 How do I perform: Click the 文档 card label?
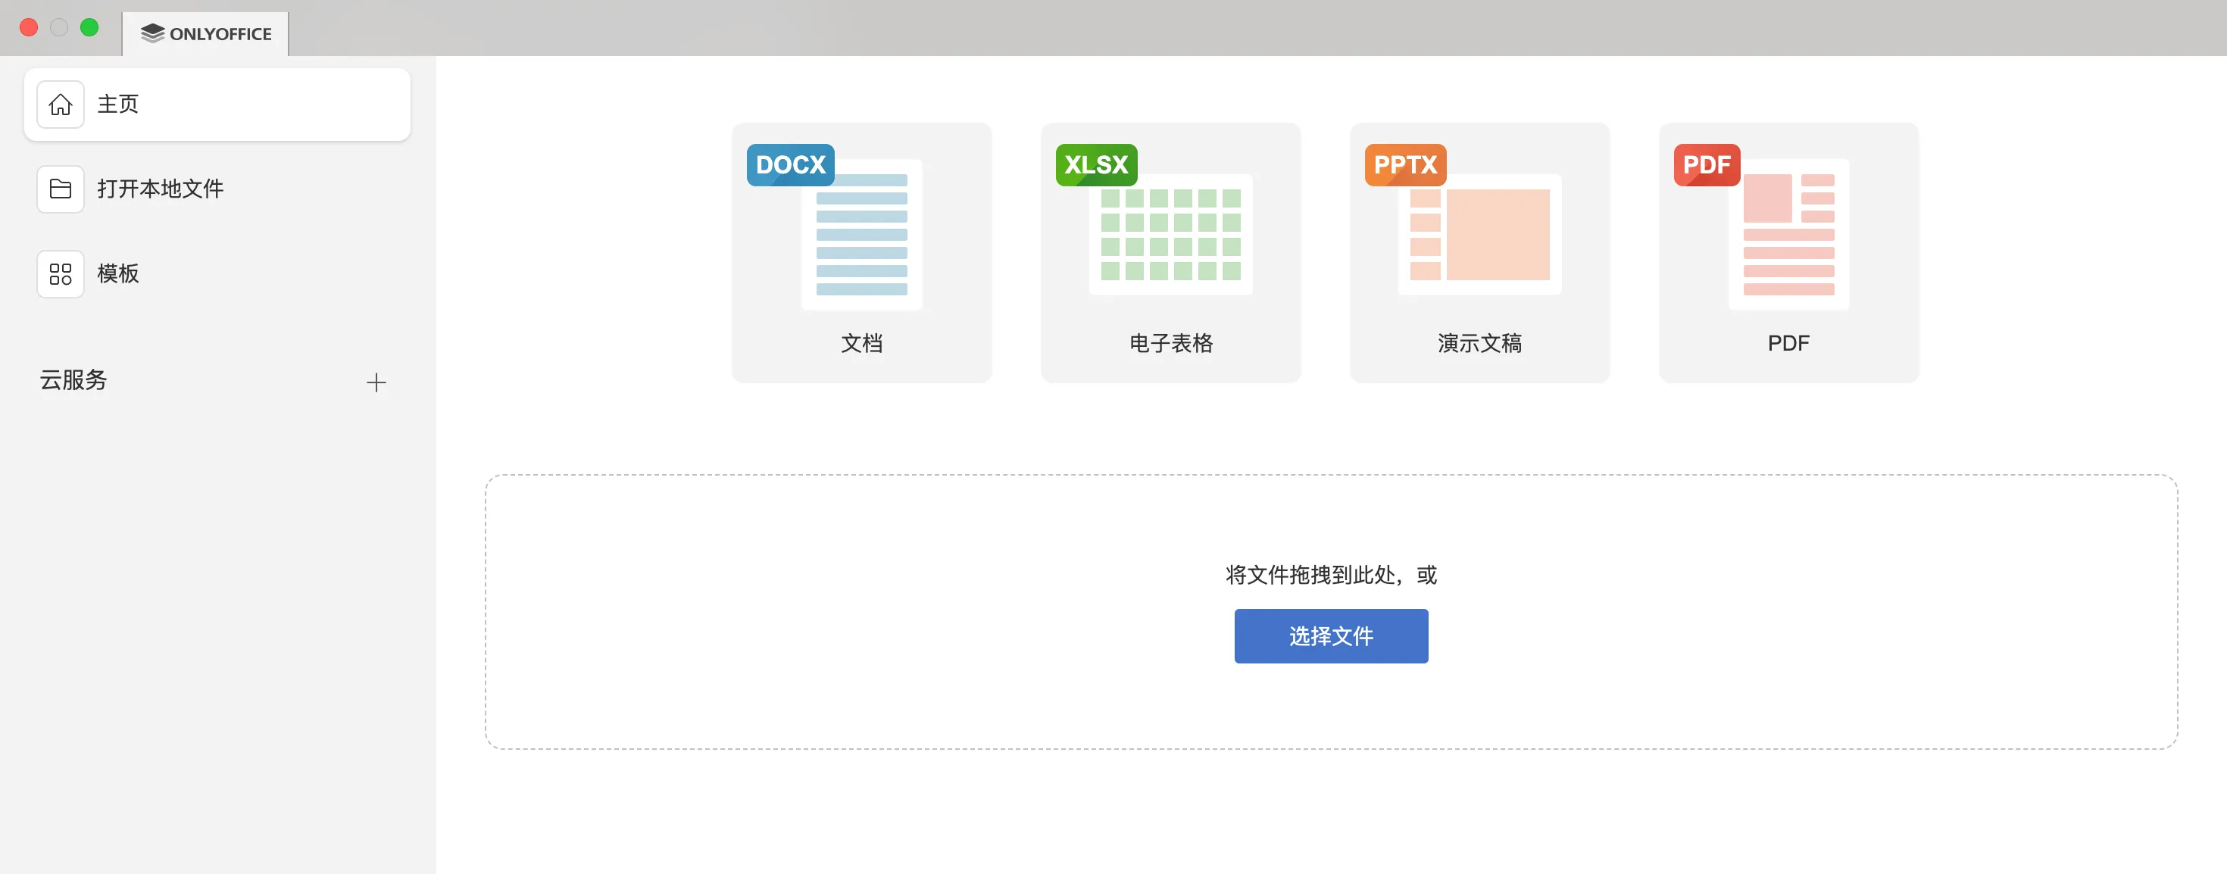[861, 343]
